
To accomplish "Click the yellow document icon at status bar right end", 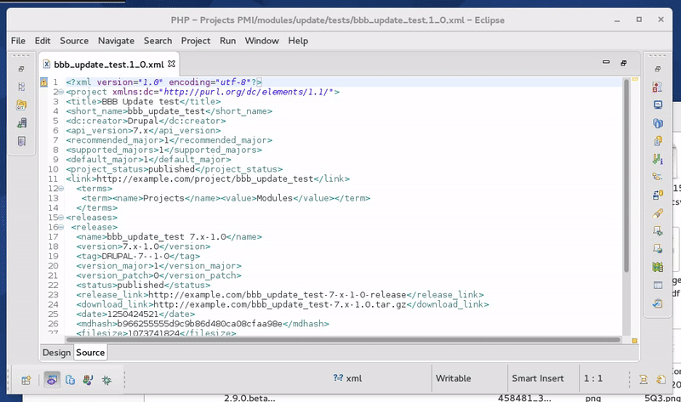I will point(661,380).
